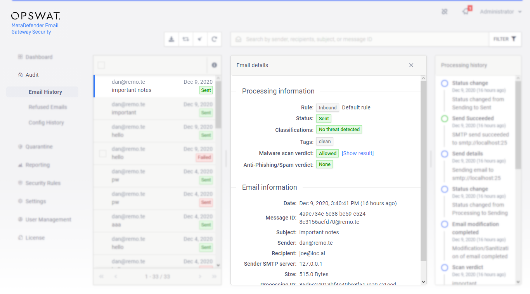Click the Settings gear sidebar icon
This screenshot has height=294, width=530.
click(20, 201)
